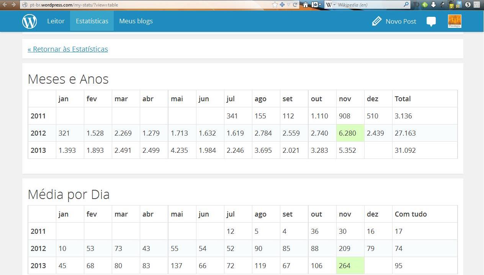Click the Novo Post pencil icon
484x275 pixels.
[x=377, y=21]
